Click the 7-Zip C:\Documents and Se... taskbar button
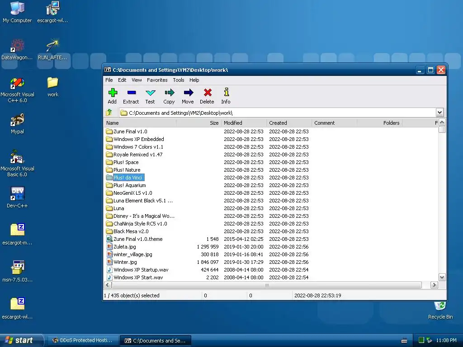 pyautogui.click(x=156, y=341)
